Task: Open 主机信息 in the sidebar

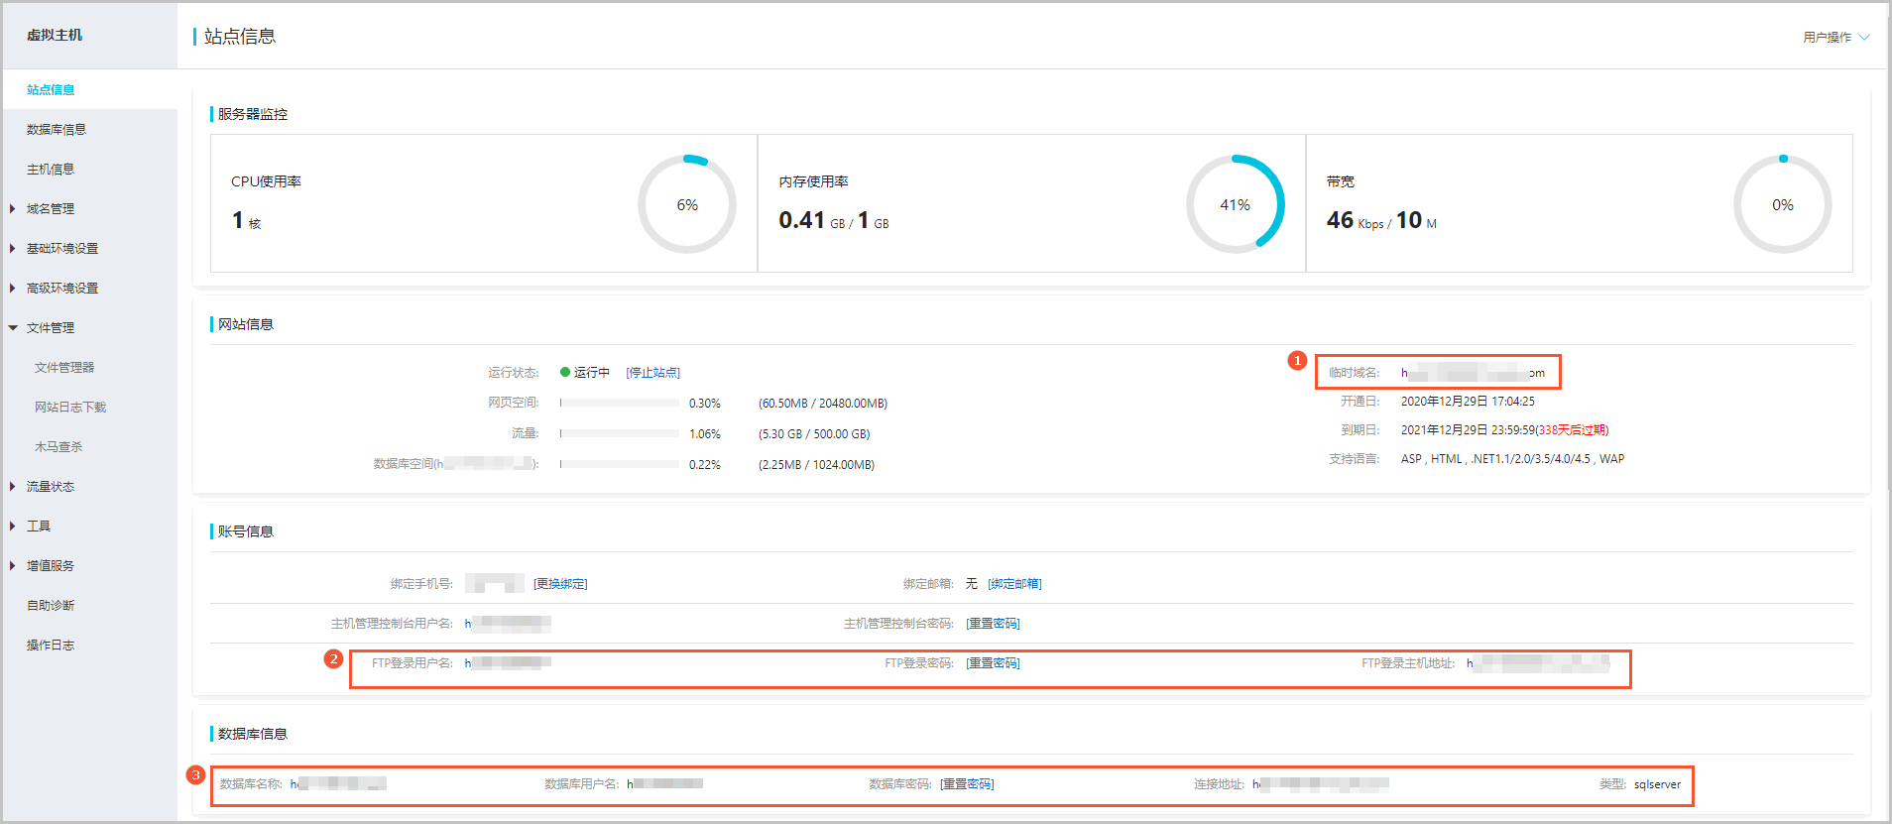Action: pos(51,169)
